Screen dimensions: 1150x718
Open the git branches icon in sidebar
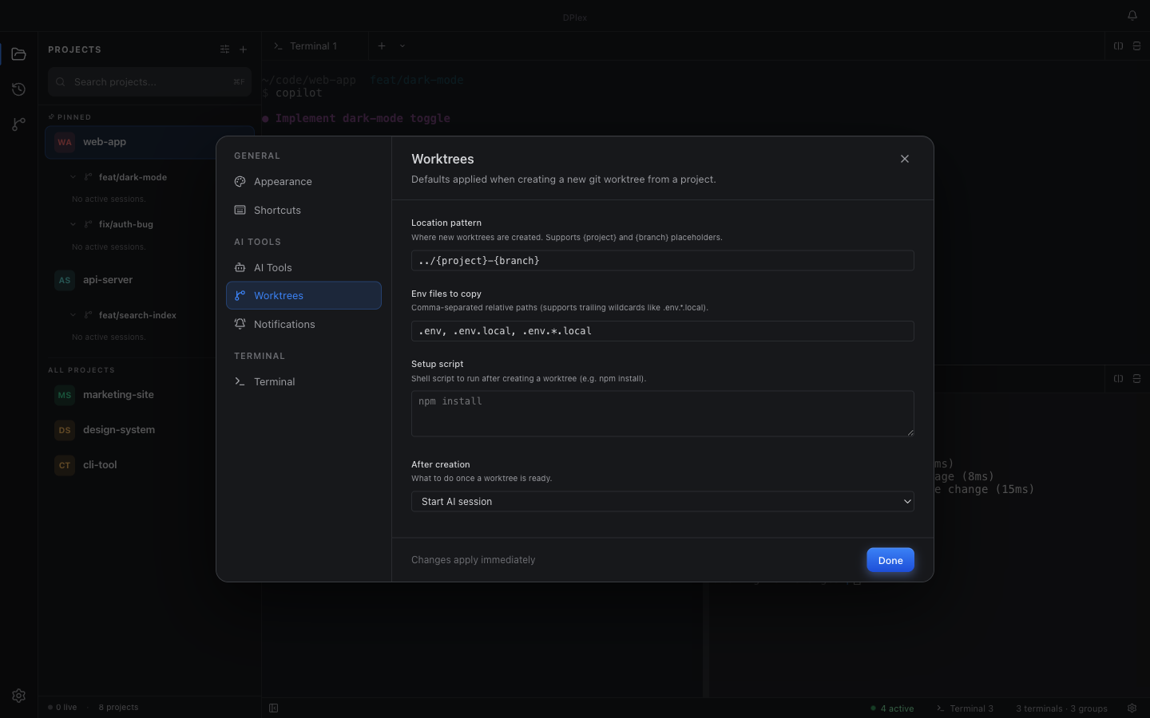(x=18, y=124)
